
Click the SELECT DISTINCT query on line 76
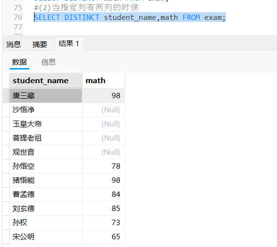click(x=130, y=18)
